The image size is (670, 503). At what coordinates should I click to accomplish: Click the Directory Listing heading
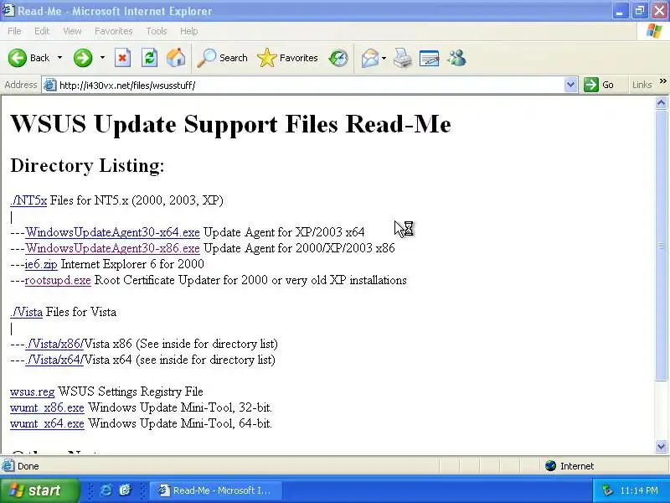coord(87,165)
